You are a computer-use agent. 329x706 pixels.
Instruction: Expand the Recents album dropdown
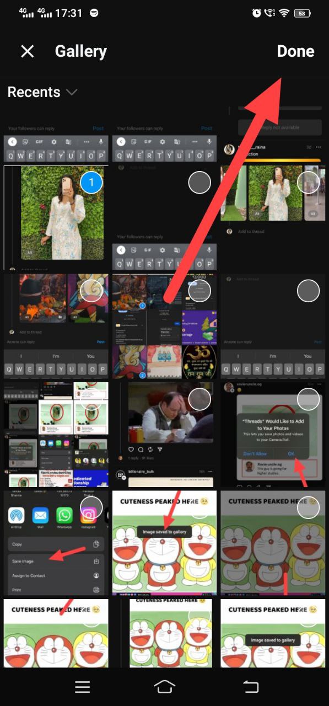(x=42, y=92)
